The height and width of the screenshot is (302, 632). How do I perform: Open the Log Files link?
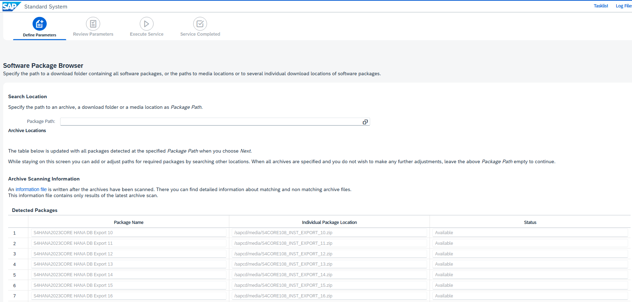pyautogui.click(x=624, y=6)
